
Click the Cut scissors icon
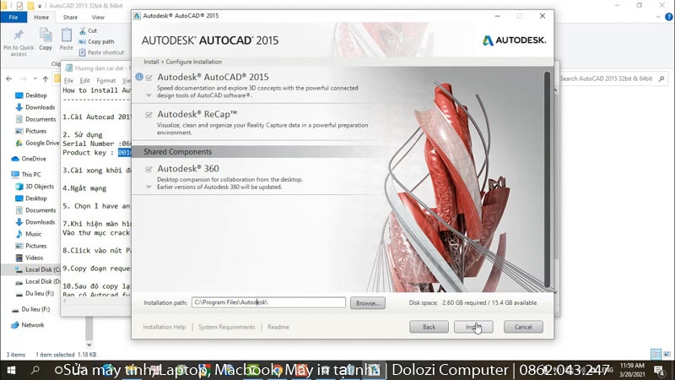point(83,30)
